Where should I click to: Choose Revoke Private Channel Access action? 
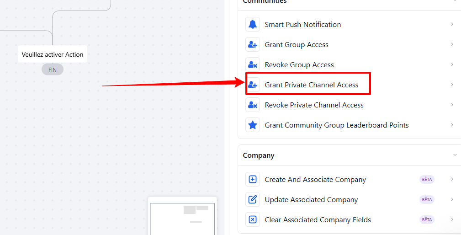point(314,105)
